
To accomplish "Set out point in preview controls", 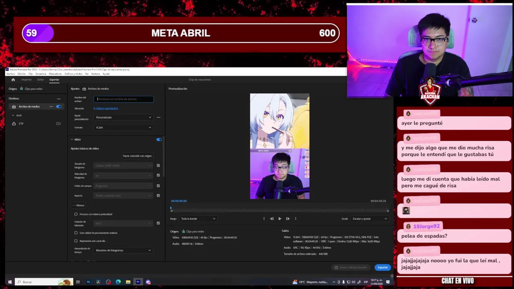I will pyautogui.click(x=296, y=219).
